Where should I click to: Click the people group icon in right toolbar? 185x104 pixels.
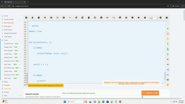[x=168, y=75]
